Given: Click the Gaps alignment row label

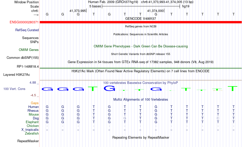Looking at the screenshot, I should click(x=35, y=103).
